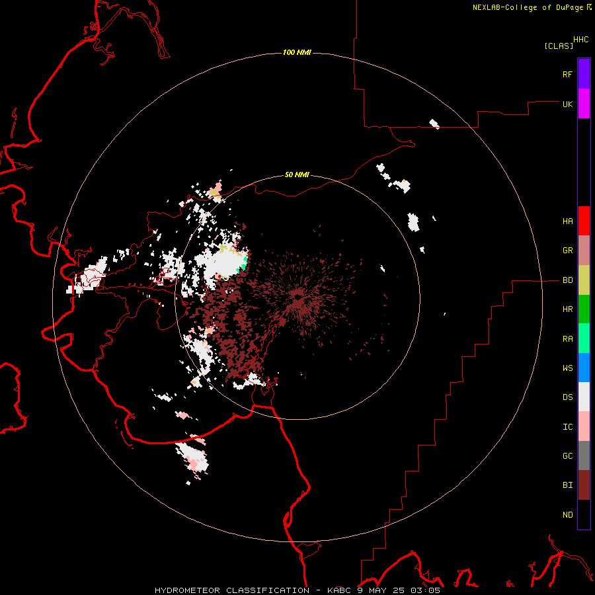Click the ND legend label
The image size is (595, 595).
(x=567, y=514)
